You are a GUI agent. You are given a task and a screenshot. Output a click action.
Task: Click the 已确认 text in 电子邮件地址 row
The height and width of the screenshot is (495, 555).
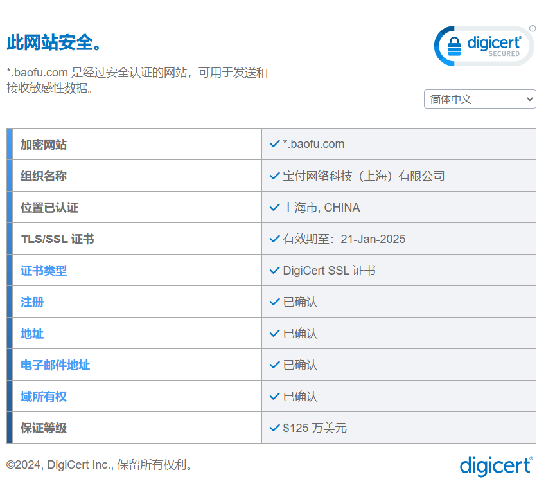[300, 365]
